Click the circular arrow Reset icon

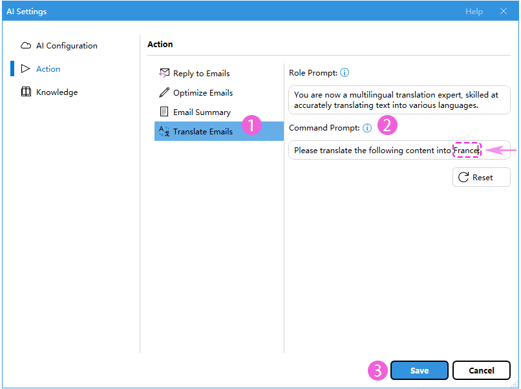[x=463, y=177]
